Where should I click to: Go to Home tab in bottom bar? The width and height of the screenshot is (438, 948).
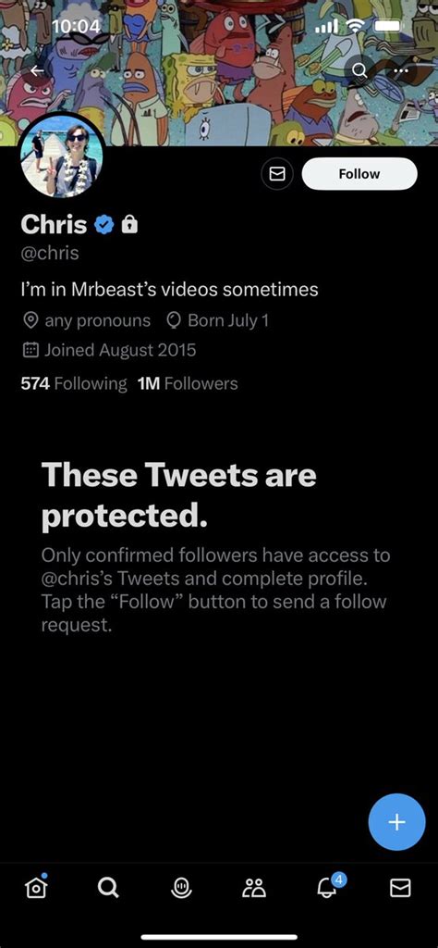point(36,886)
